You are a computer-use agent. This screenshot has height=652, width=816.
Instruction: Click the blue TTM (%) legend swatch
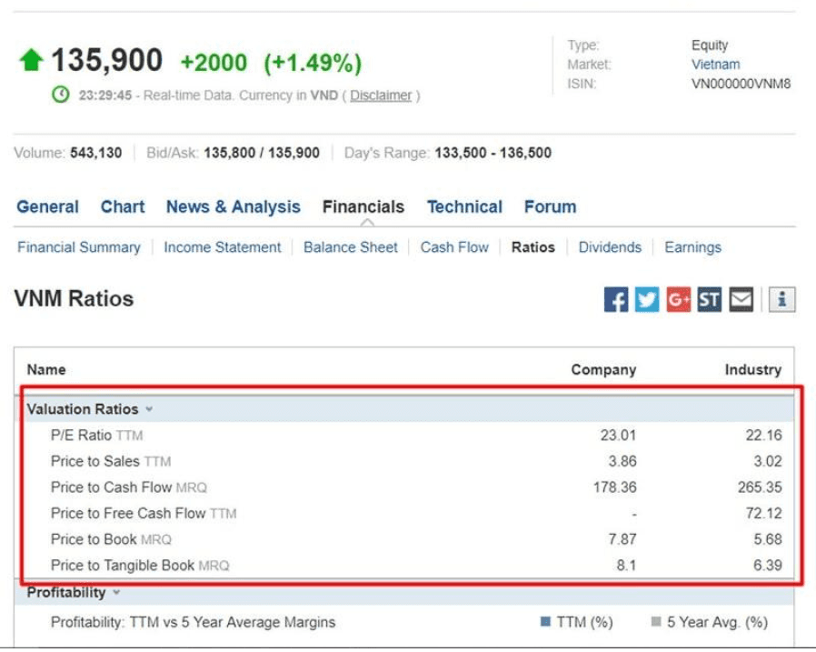coord(545,621)
